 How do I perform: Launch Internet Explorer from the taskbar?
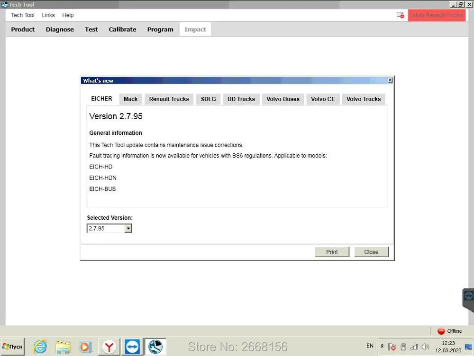click(40, 347)
